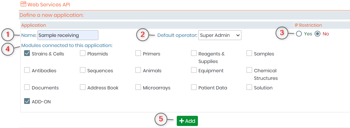Select the No IP Restriction radio button
Viewport: 350px width, 128px height.
317,34
